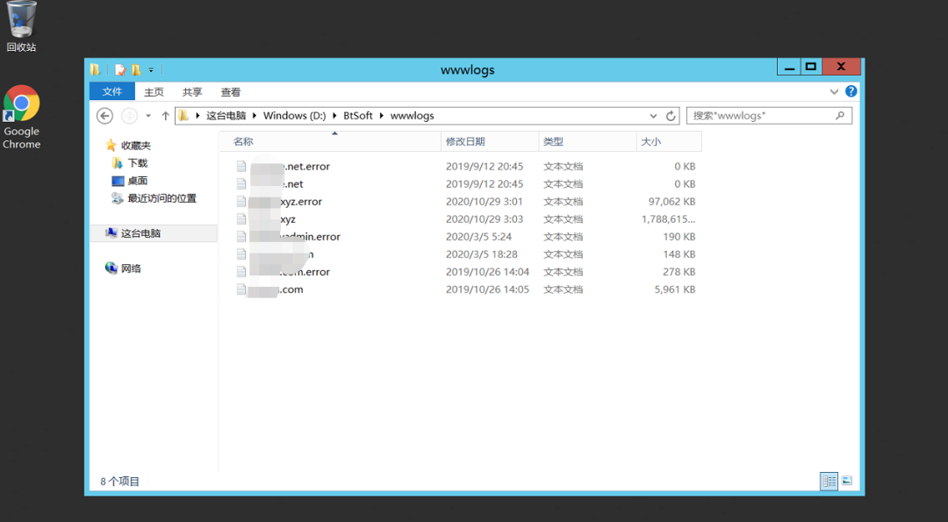Switch to details view layout

pos(828,481)
